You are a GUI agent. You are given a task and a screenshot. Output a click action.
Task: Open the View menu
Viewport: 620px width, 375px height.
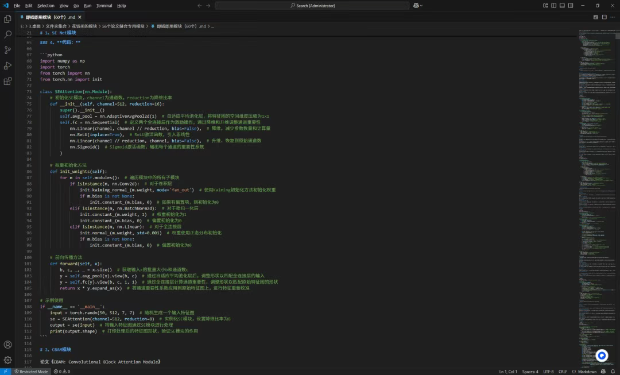point(64,6)
